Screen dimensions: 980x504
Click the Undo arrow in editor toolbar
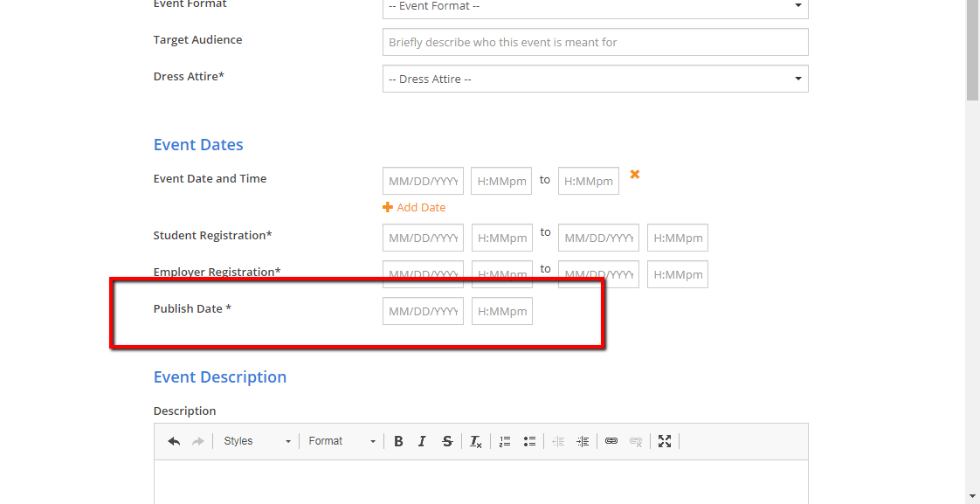[x=174, y=441]
